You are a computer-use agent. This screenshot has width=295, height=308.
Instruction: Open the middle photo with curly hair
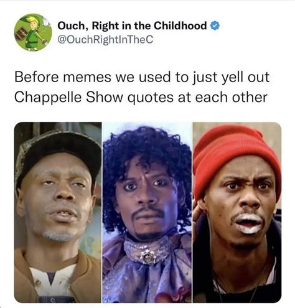(x=147, y=212)
